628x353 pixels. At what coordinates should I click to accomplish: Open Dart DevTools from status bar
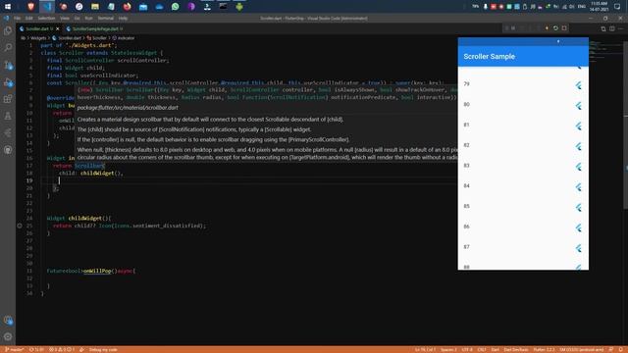coord(516,349)
